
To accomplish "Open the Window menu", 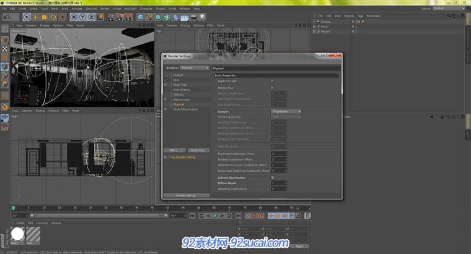I will click(x=185, y=9).
